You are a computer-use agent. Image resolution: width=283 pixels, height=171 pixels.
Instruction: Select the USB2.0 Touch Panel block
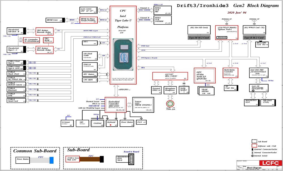(16, 73)
